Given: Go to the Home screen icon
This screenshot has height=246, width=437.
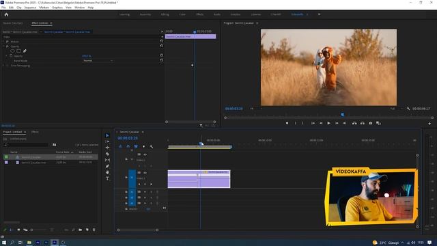Looking at the screenshot, I should click(6, 14).
